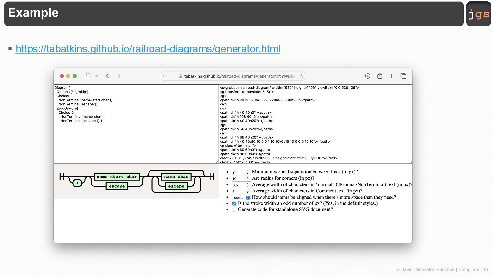Click into the Diagram code text area
The width and height of the screenshot is (493, 277).
click(x=136, y=138)
